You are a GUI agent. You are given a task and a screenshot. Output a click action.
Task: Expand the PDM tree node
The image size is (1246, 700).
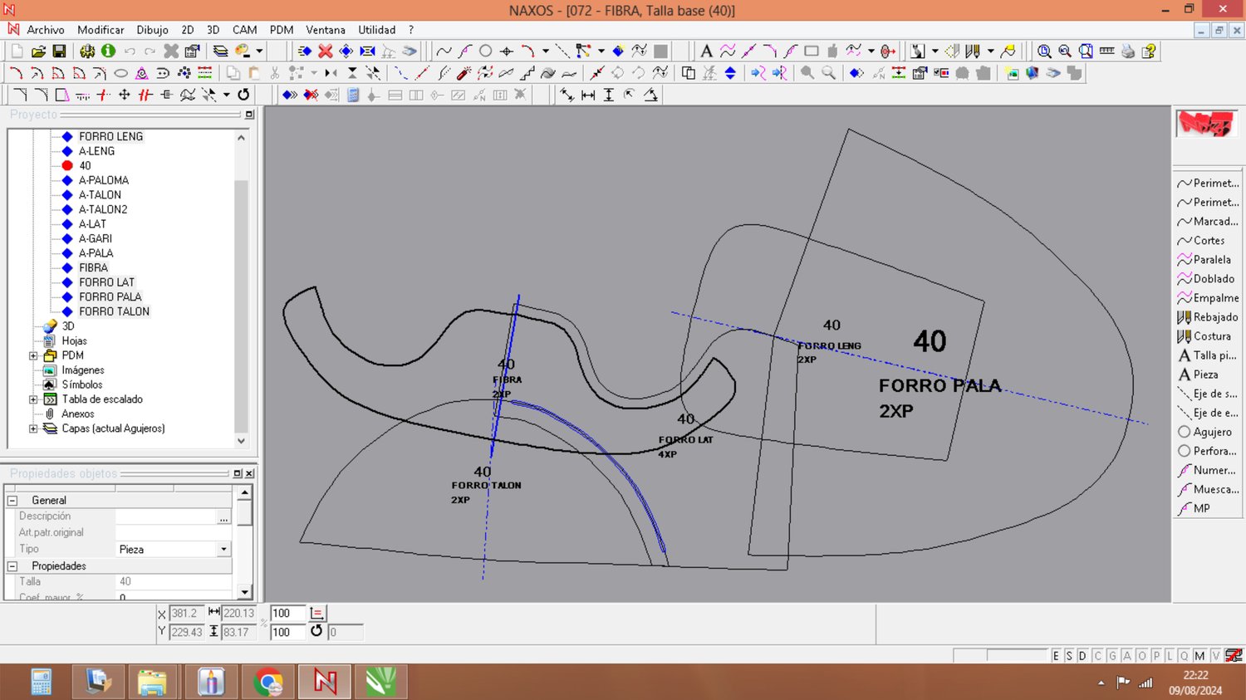click(x=33, y=355)
